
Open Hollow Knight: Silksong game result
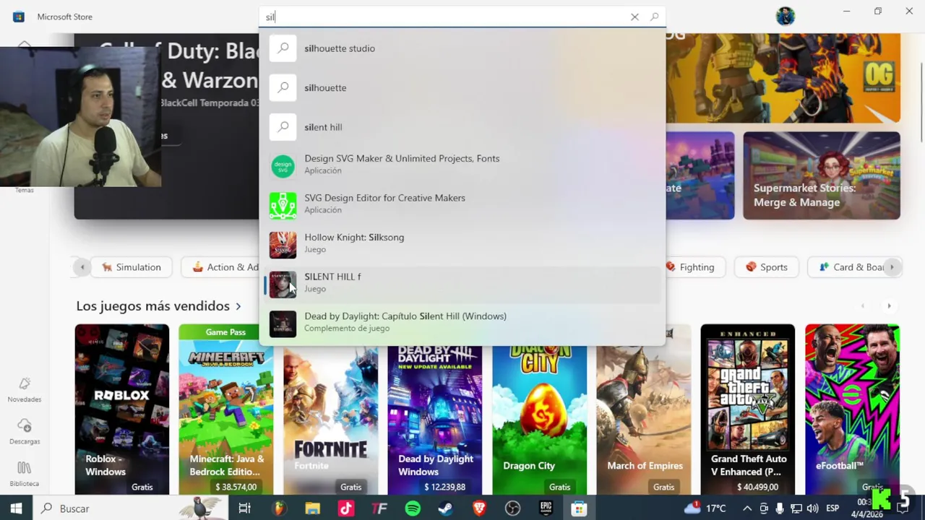[462, 243]
